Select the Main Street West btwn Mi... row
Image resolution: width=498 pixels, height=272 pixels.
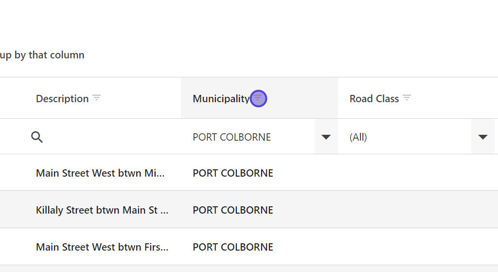[x=100, y=173]
